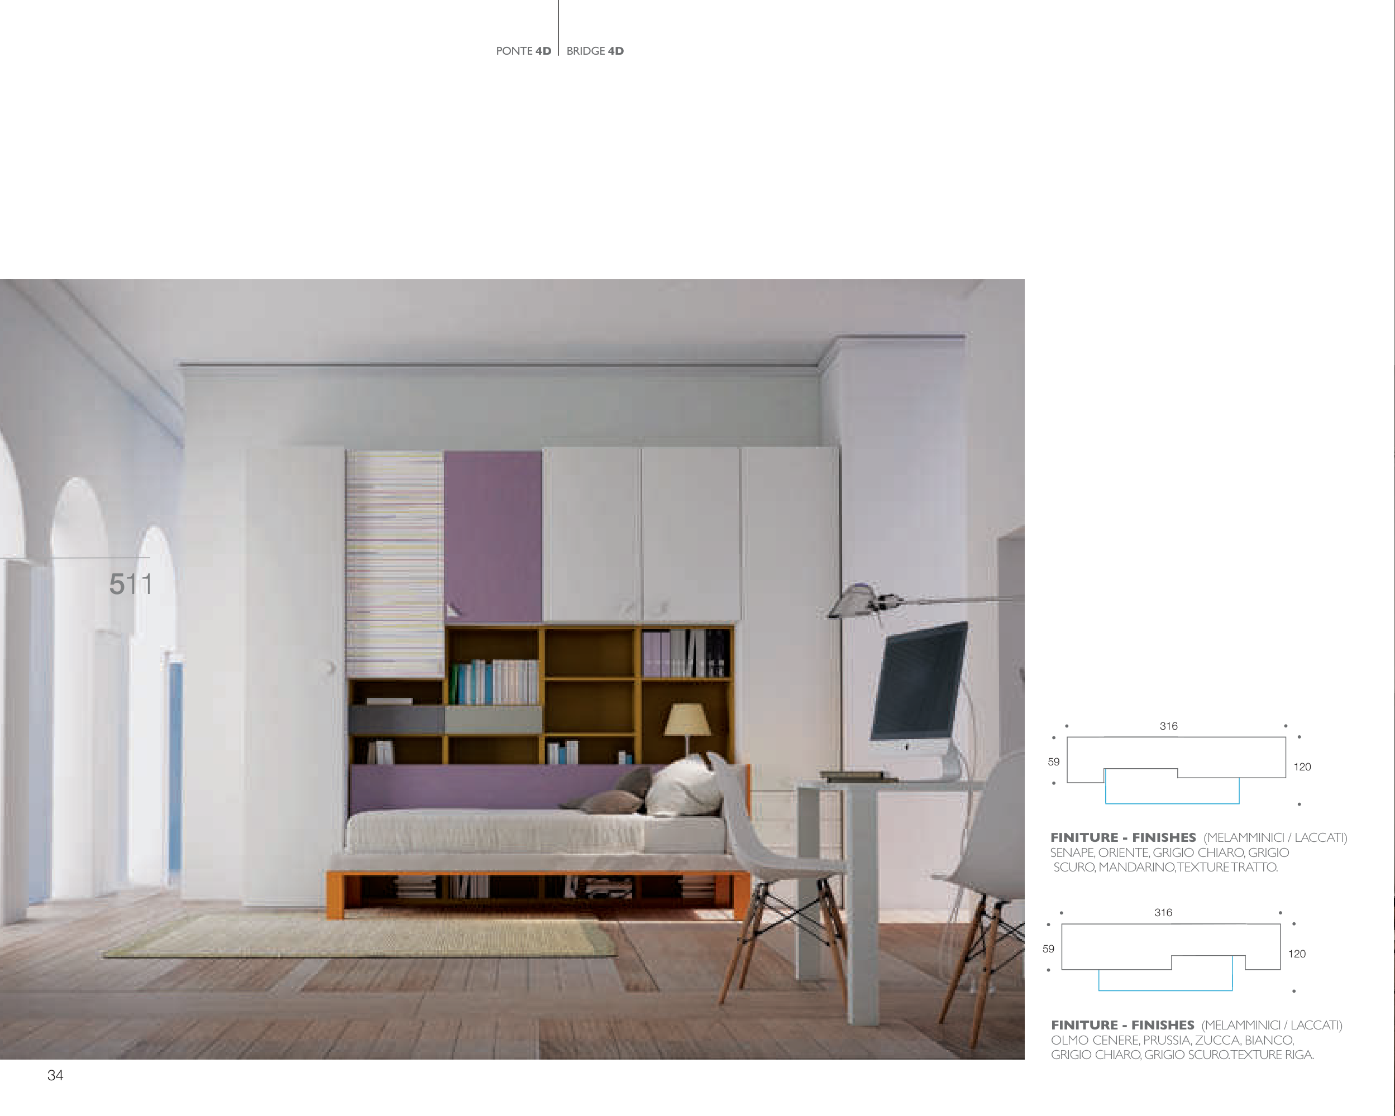The height and width of the screenshot is (1116, 1395).
Task: Click the lower FINITURE - FINISHES heading
Action: [x=1122, y=1025]
